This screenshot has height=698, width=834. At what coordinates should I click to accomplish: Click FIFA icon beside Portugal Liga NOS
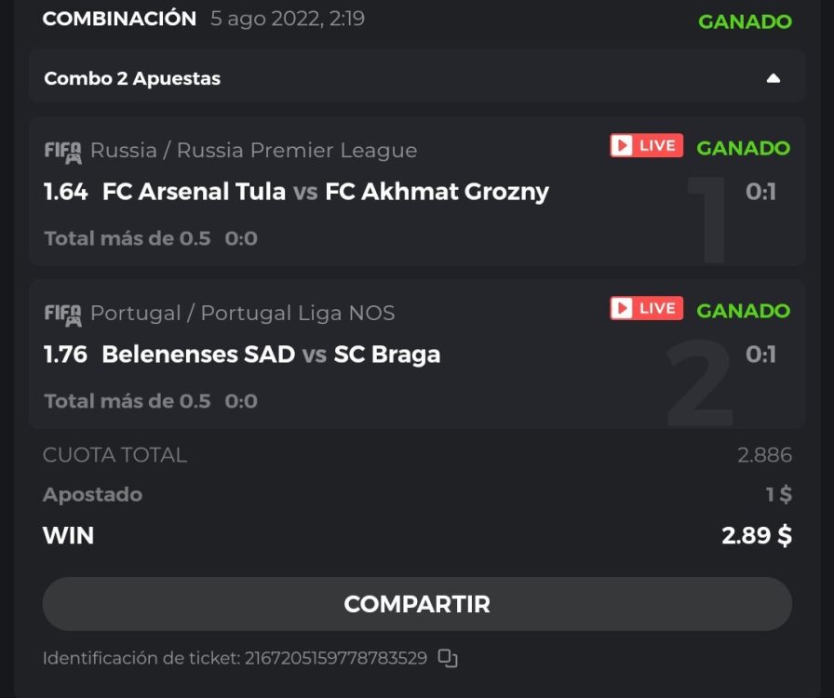(62, 315)
